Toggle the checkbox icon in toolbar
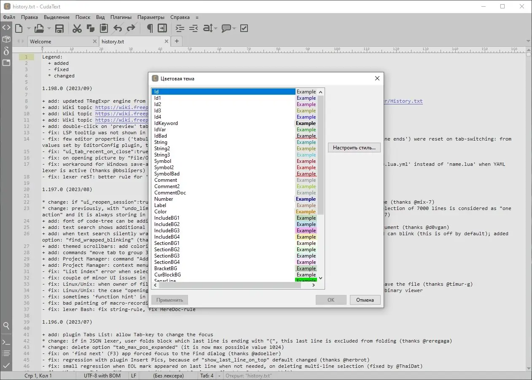 [x=244, y=29]
